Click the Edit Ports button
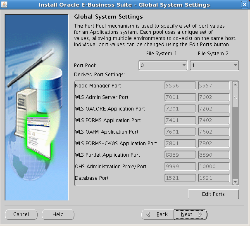250x226 pixels. [x=213, y=194]
